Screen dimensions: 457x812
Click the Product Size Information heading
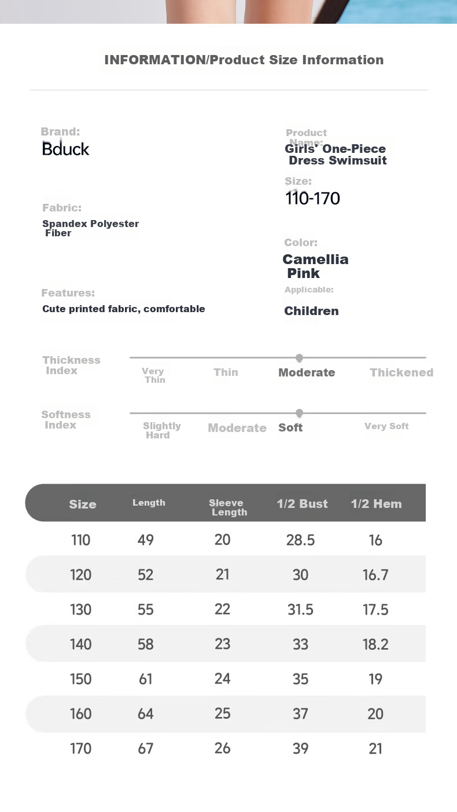coord(244,60)
